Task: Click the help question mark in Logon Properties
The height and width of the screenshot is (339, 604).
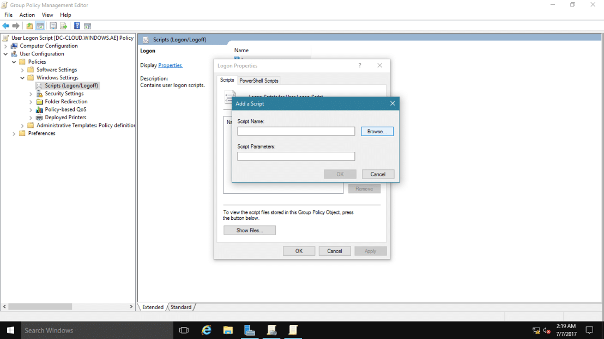Action: click(360, 66)
